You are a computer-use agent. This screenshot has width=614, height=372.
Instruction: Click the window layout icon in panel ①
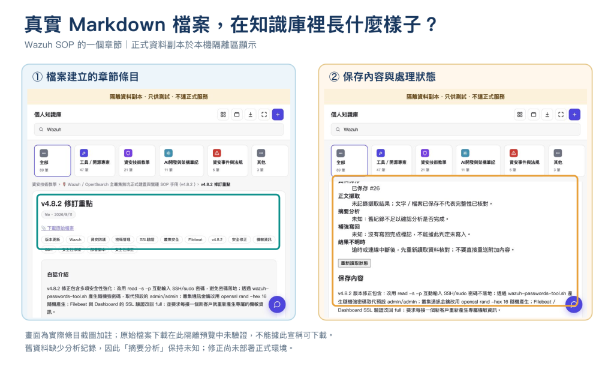237,115
